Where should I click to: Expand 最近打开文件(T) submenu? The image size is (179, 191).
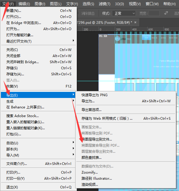[39, 41]
